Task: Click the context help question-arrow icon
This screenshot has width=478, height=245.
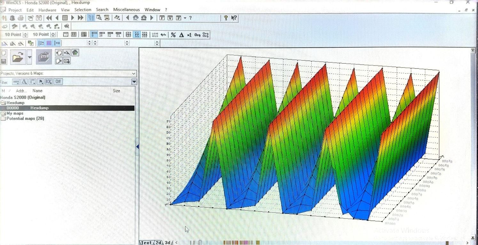Action: point(234,18)
